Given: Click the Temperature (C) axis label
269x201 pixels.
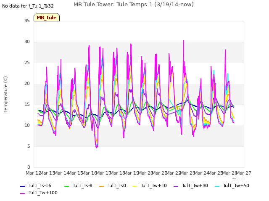Looking at the screenshot, I should [x=5, y=94].
